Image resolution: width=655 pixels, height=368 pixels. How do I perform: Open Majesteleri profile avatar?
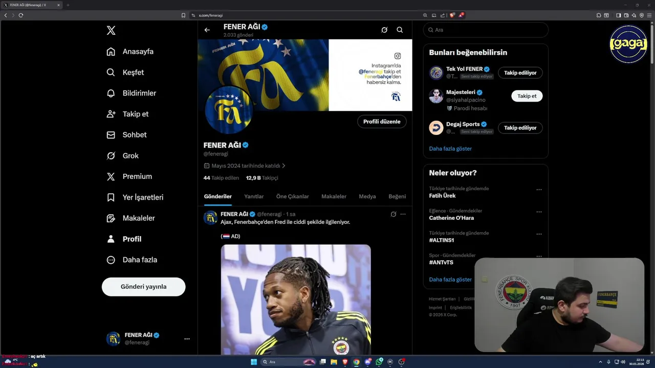click(436, 96)
